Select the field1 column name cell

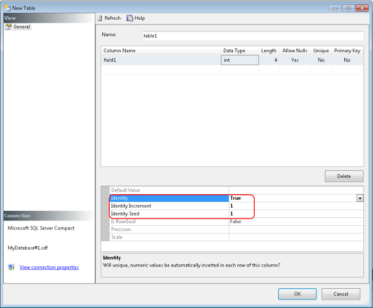pos(161,60)
